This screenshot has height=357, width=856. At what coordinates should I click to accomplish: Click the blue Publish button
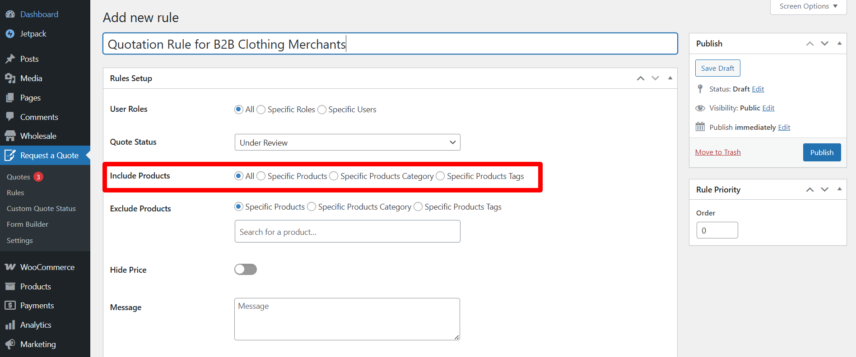[x=822, y=152]
